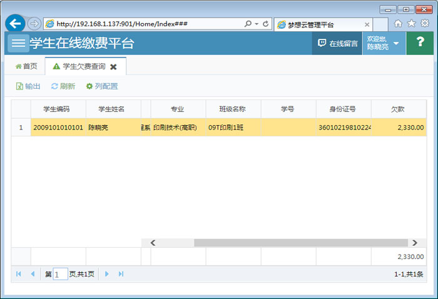Screen dimensions: 438x299
Task: Sort by 学生姓名 column header
Action: (x=113, y=109)
